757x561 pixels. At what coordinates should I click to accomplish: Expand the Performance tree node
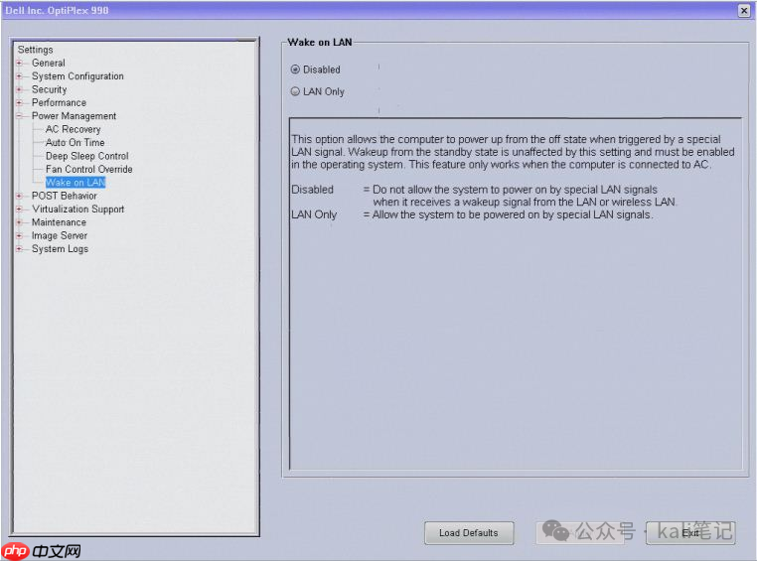19,103
